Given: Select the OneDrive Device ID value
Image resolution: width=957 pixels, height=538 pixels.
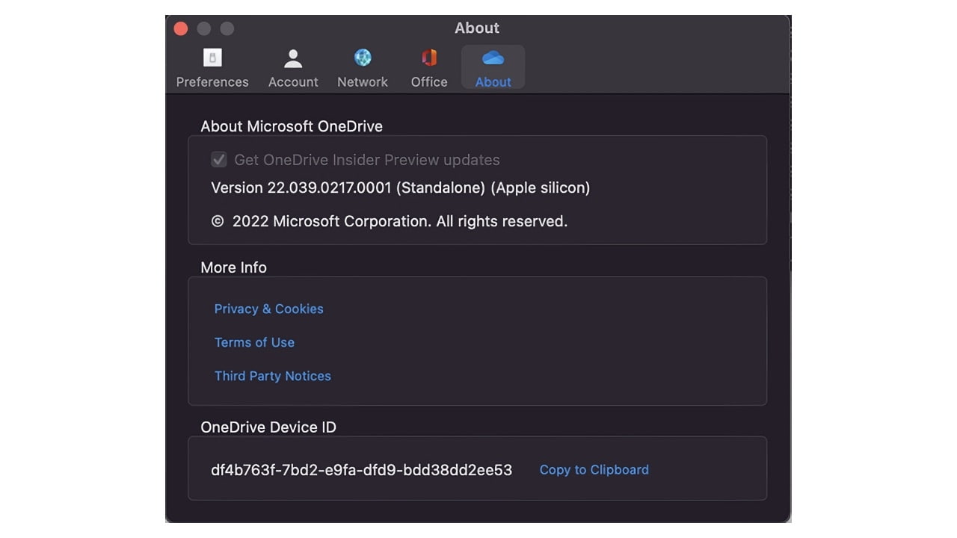Looking at the screenshot, I should click(360, 470).
